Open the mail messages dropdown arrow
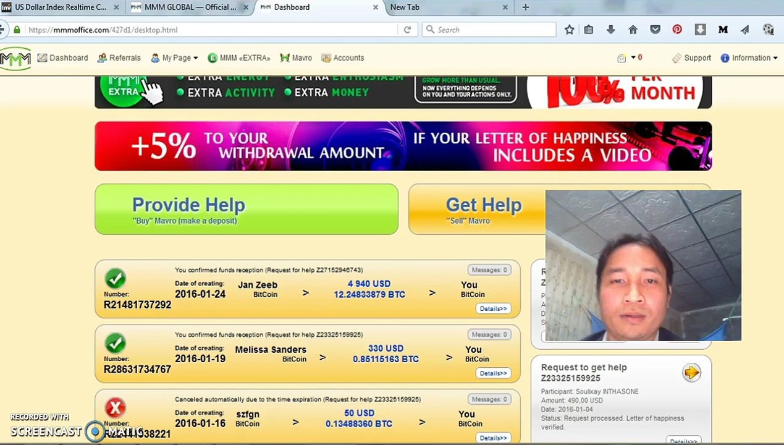 pos(633,57)
